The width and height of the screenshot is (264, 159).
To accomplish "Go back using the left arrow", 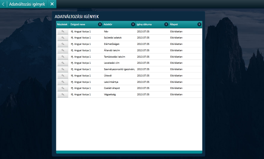I will (3, 4).
